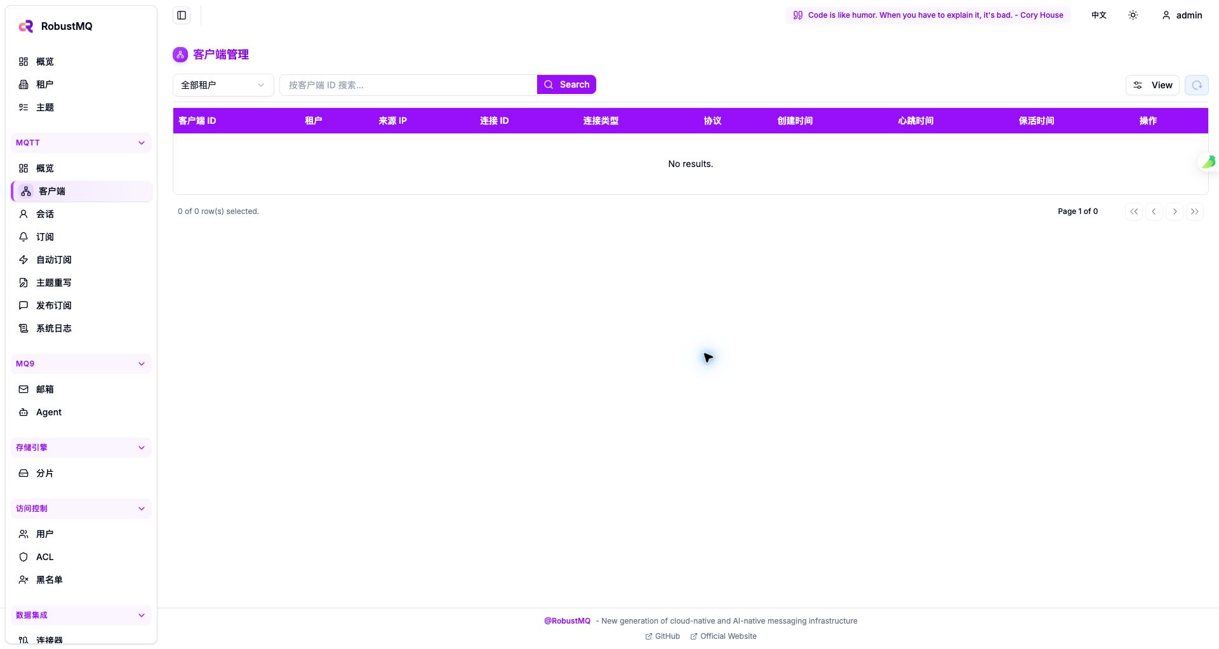The image size is (1219, 649).
Task: Go to first page
Action: pyautogui.click(x=1134, y=211)
